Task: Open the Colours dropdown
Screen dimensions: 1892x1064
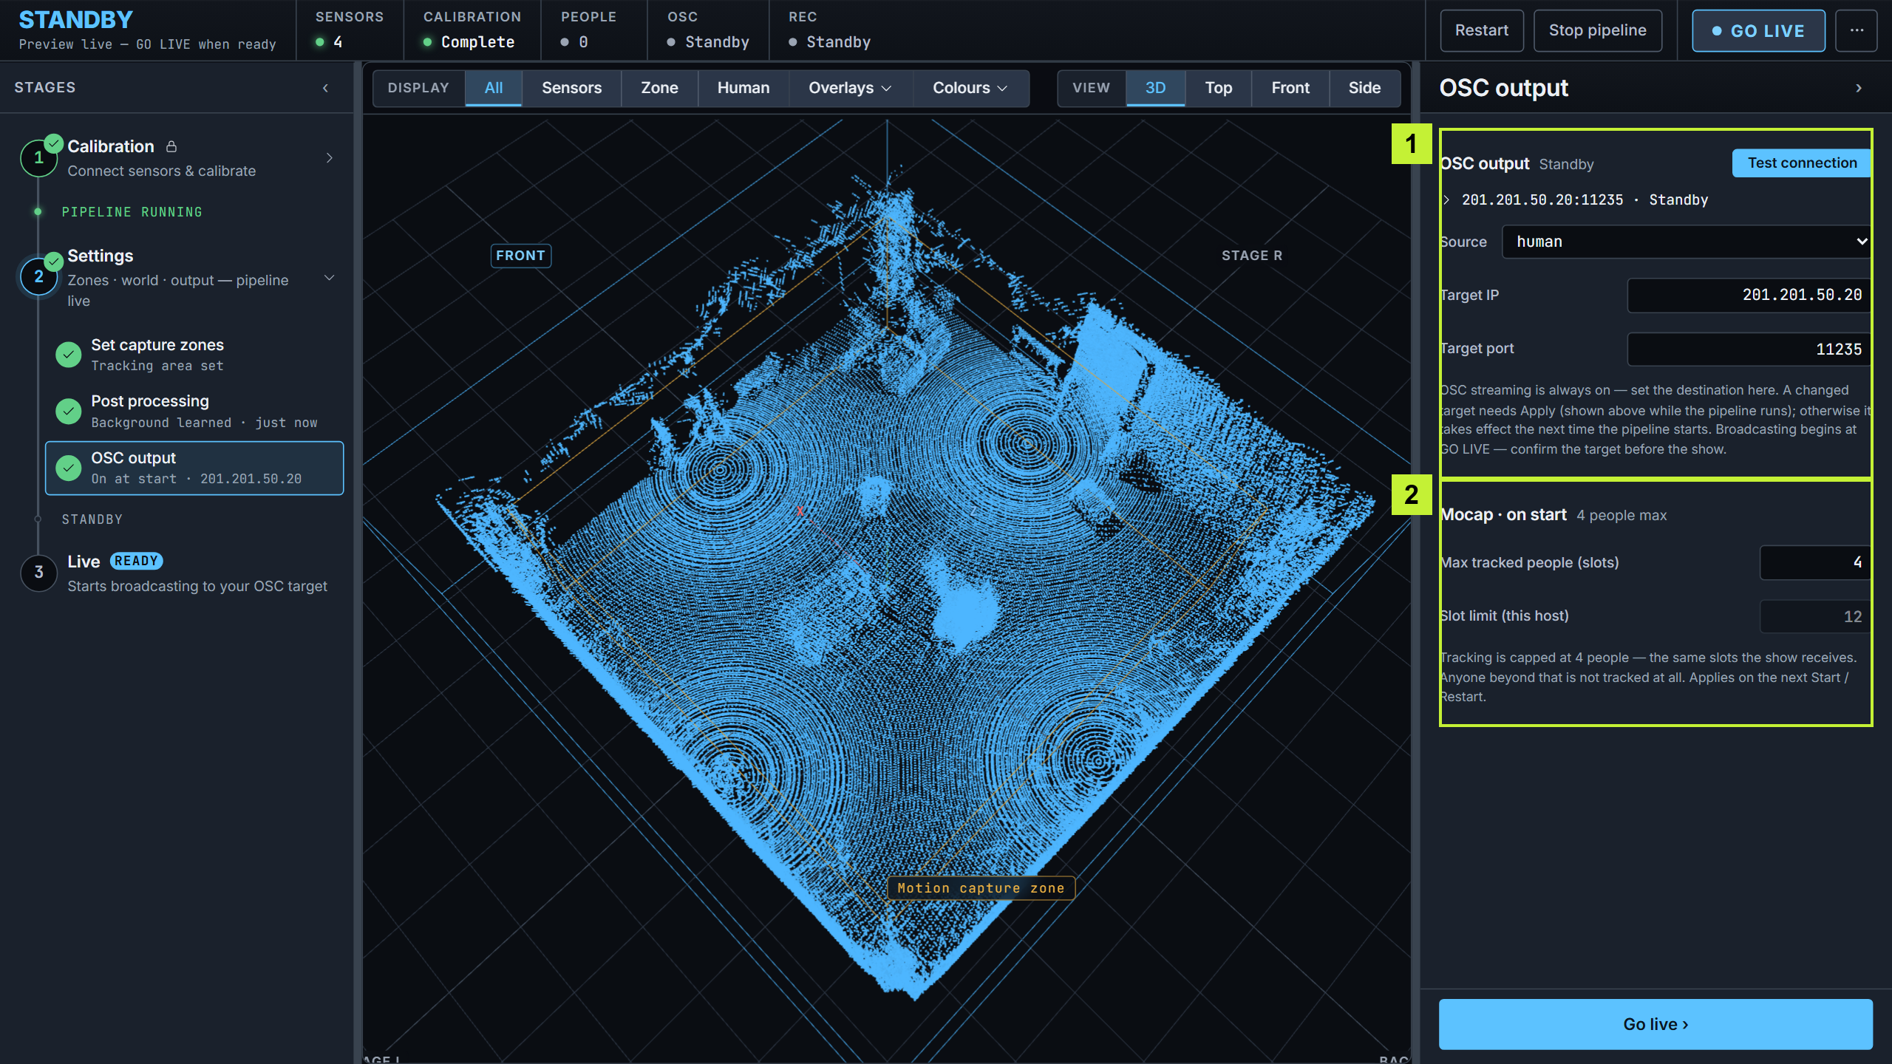Action: coord(970,88)
